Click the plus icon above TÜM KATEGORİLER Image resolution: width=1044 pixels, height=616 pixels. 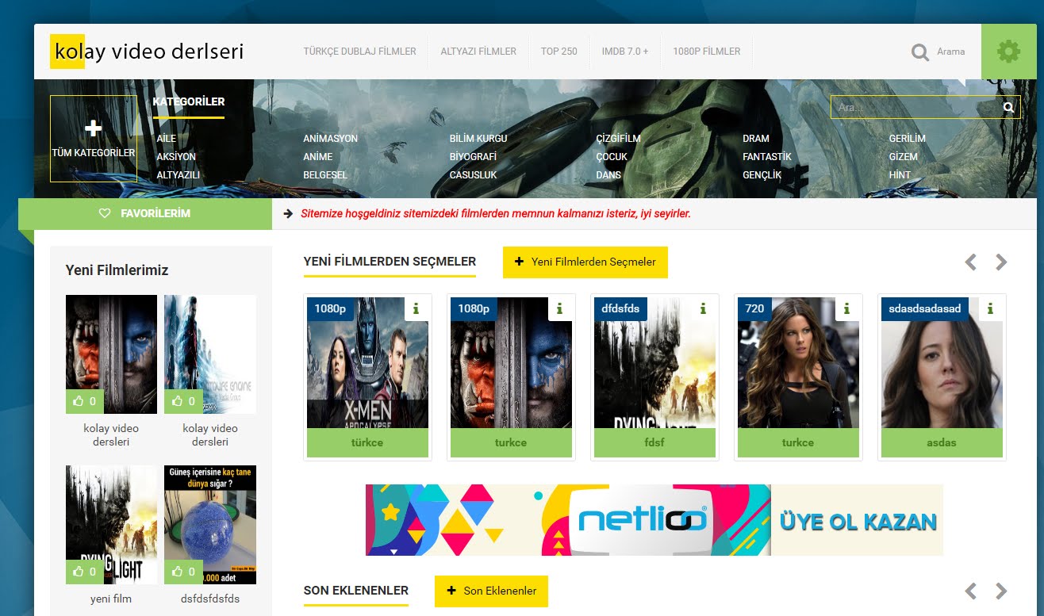pyautogui.click(x=93, y=128)
